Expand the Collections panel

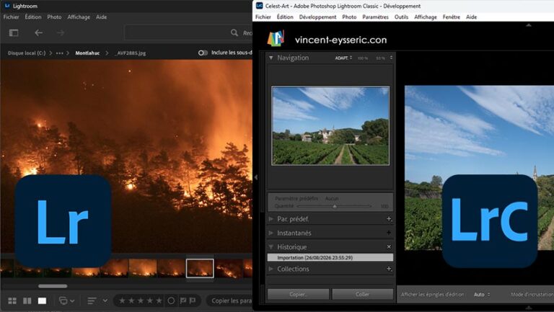tap(271, 269)
